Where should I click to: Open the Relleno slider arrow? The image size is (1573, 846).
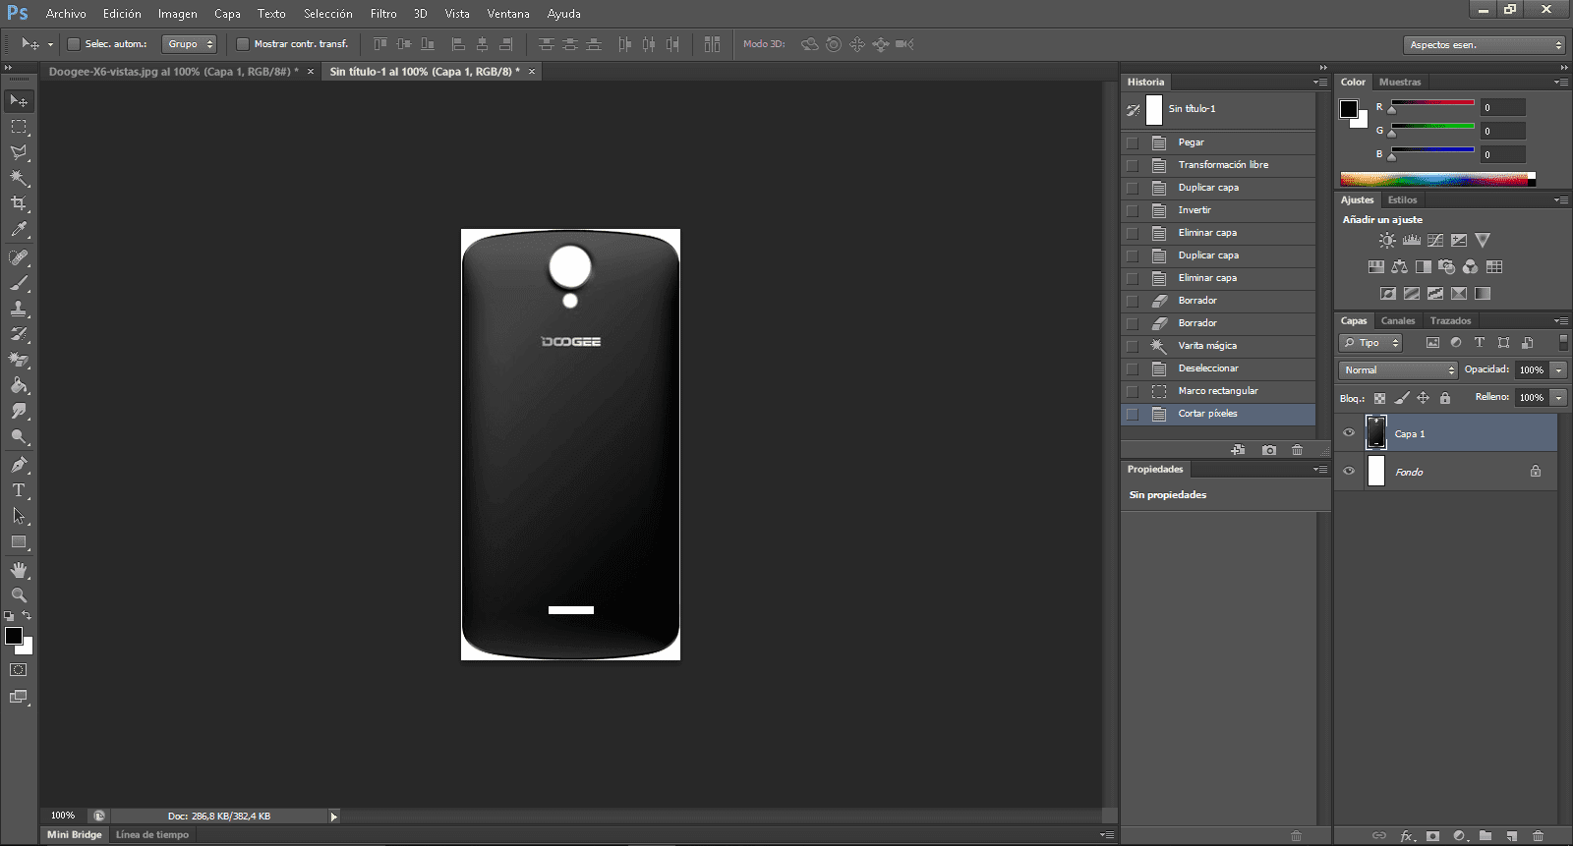1559,398
